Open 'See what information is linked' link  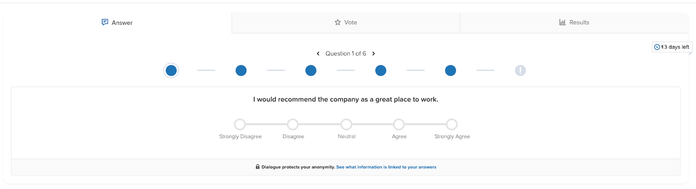point(386,167)
